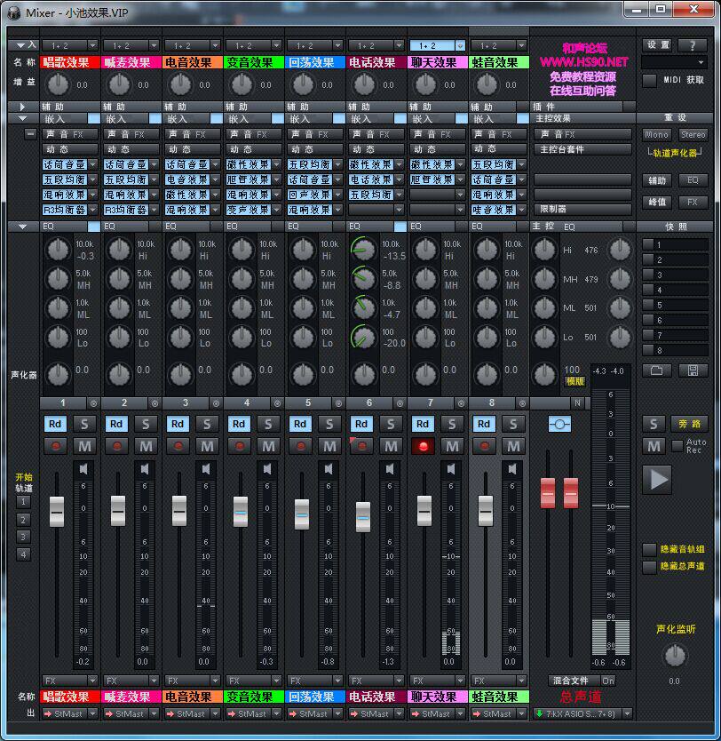This screenshot has height=741, width=721.
Task: Click the Mono button
Action: [656, 135]
